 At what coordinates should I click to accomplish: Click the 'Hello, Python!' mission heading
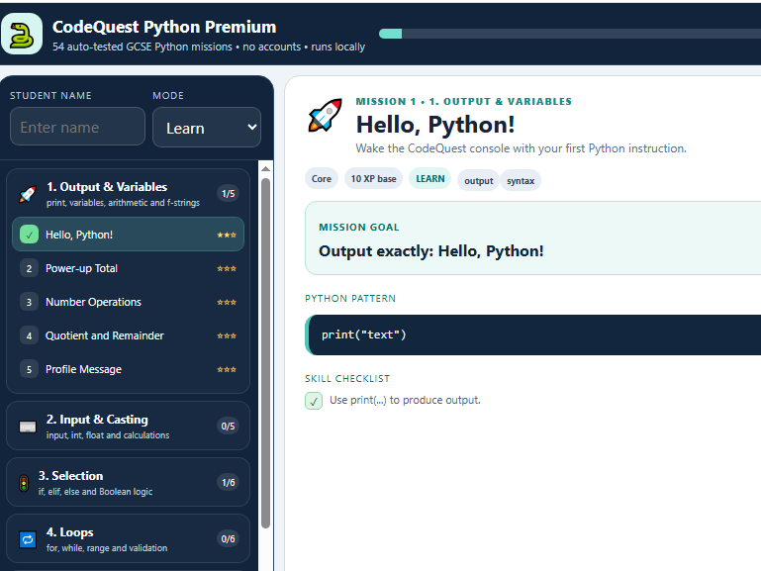434,125
